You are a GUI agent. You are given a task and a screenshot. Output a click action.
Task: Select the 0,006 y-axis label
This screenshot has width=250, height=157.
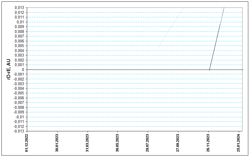[19, 41]
